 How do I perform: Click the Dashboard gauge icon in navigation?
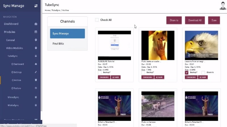click(36, 24)
